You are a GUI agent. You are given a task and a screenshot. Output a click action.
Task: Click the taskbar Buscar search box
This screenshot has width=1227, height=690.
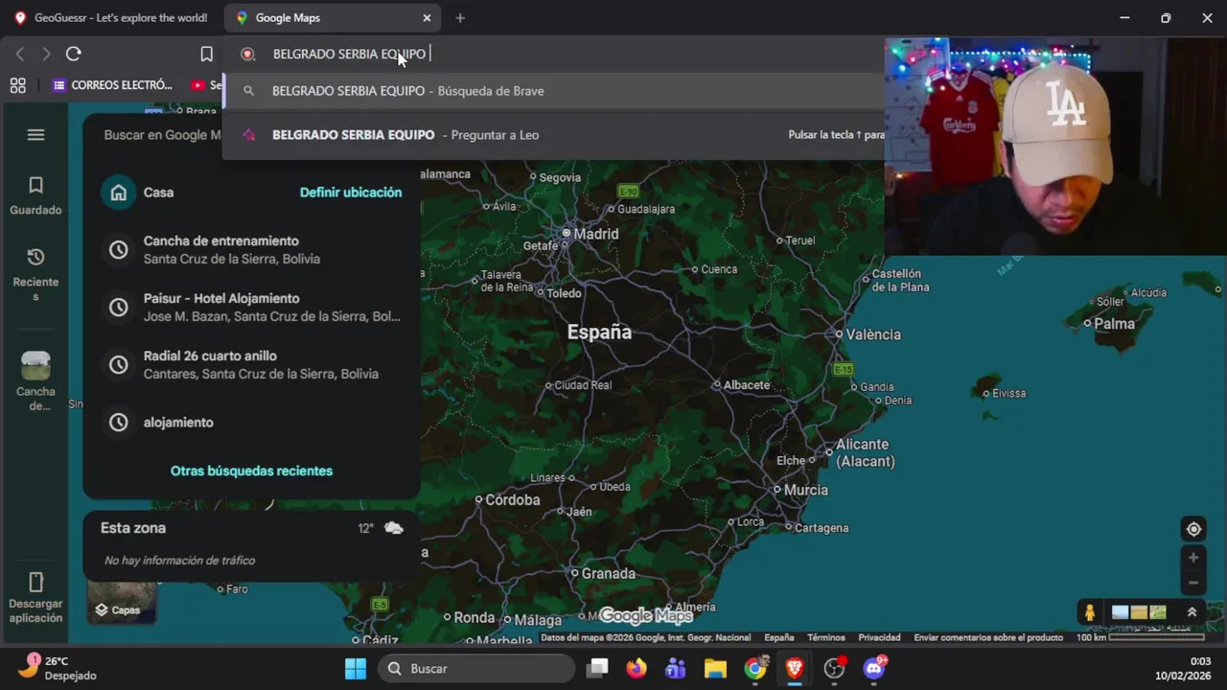(x=476, y=669)
